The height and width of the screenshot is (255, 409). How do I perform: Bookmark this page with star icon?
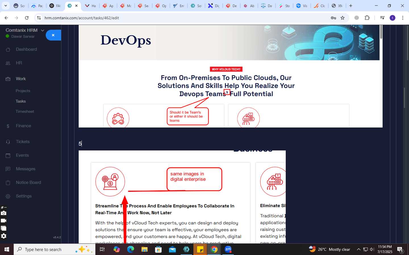coord(343,18)
